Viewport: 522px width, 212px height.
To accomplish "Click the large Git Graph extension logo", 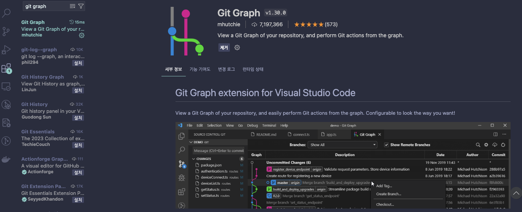I will [186, 31].
